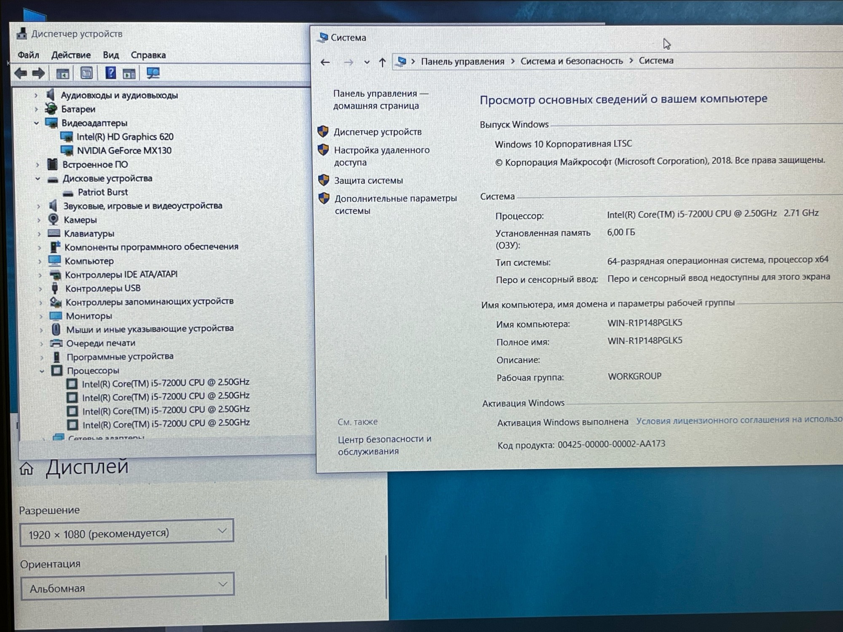Click the Back arrow in the Система window

pyautogui.click(x=325, y=62)
